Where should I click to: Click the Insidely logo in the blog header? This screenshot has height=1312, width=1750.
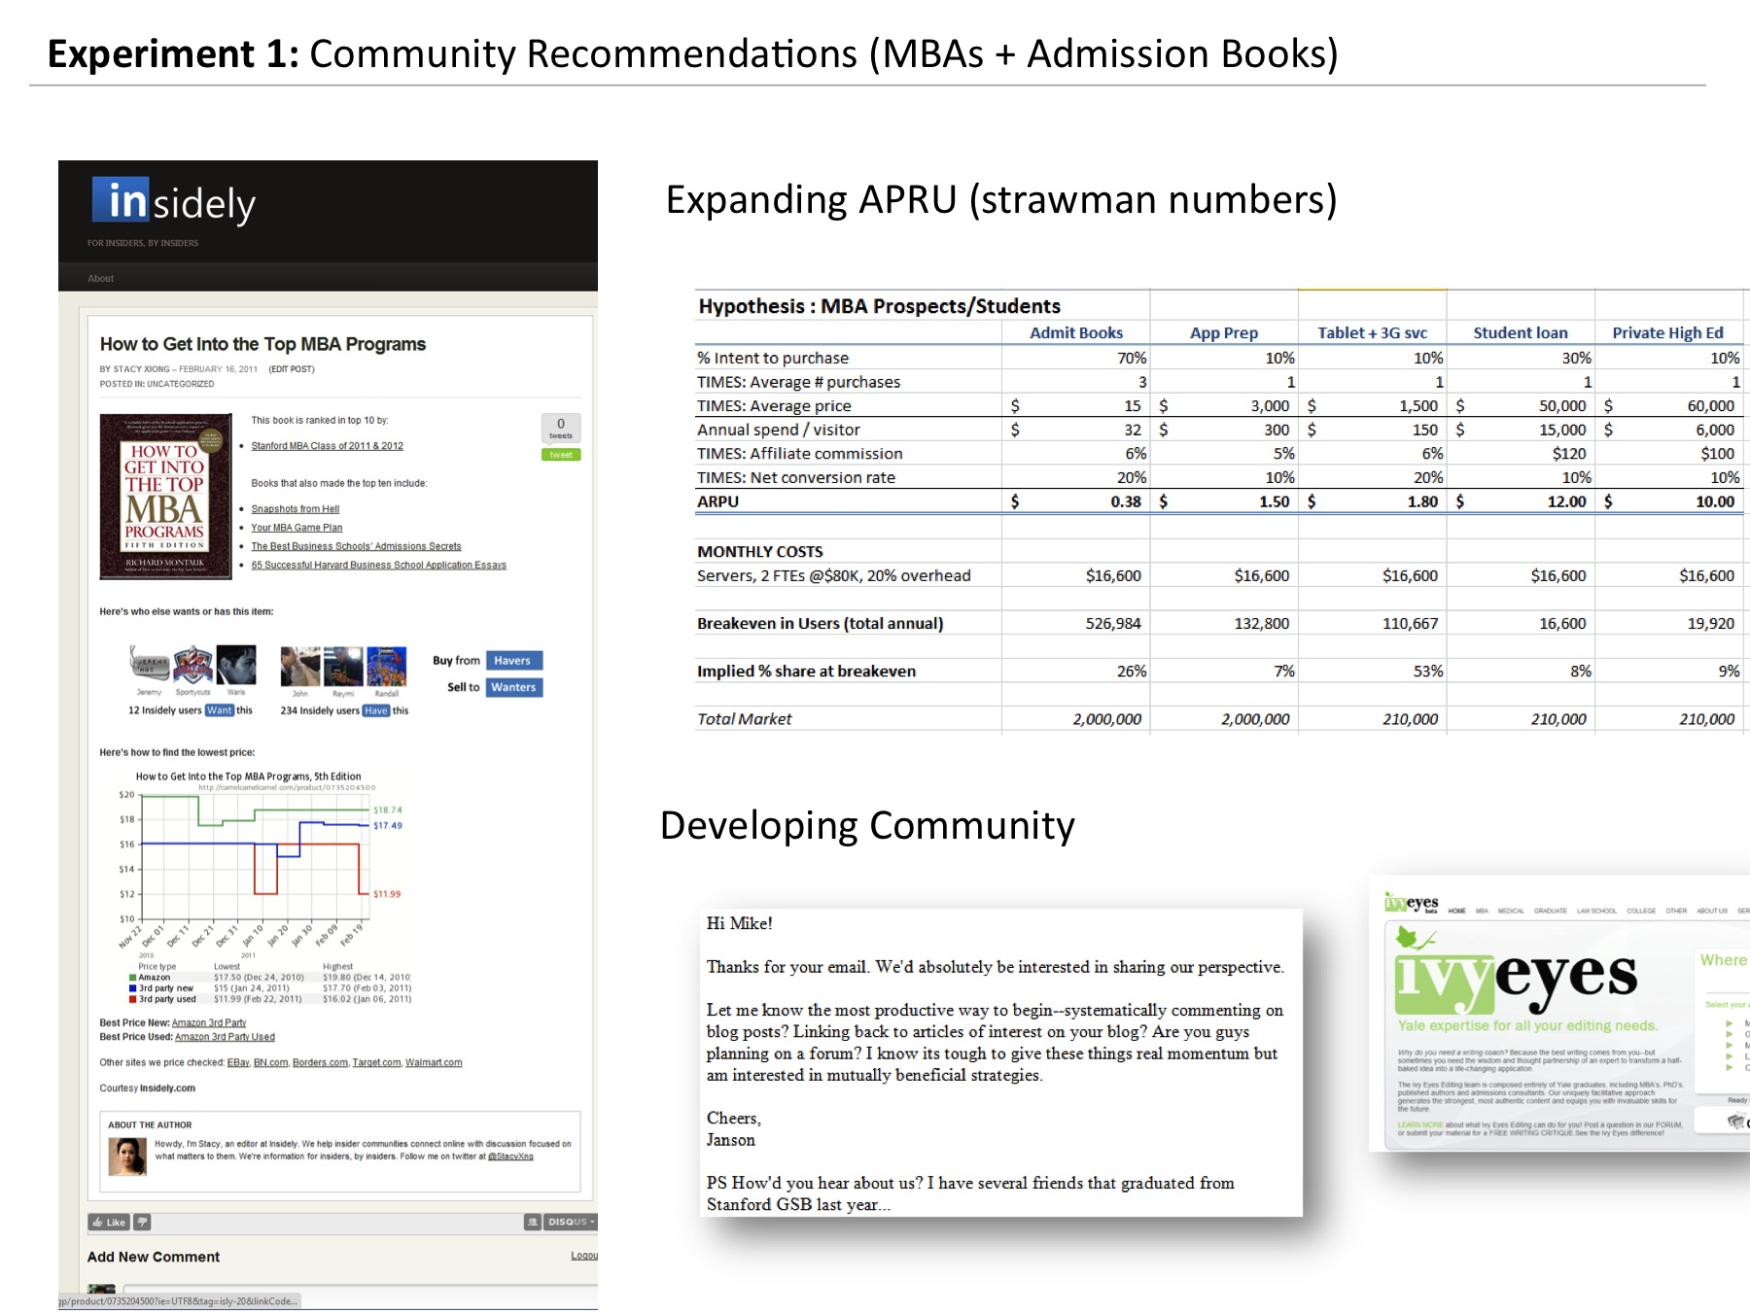click(x=174, y=201)
